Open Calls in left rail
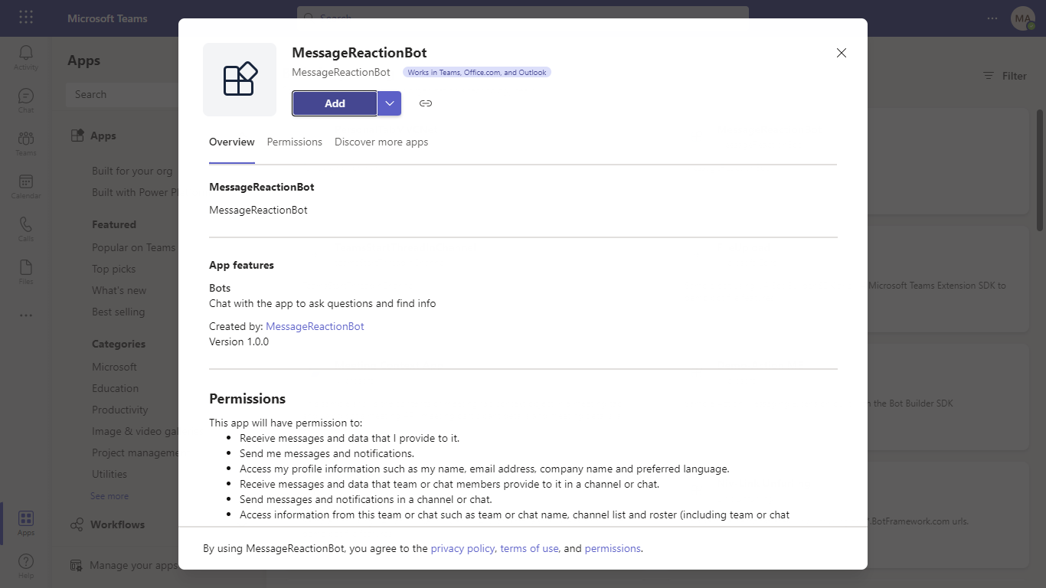 [26, 228]
